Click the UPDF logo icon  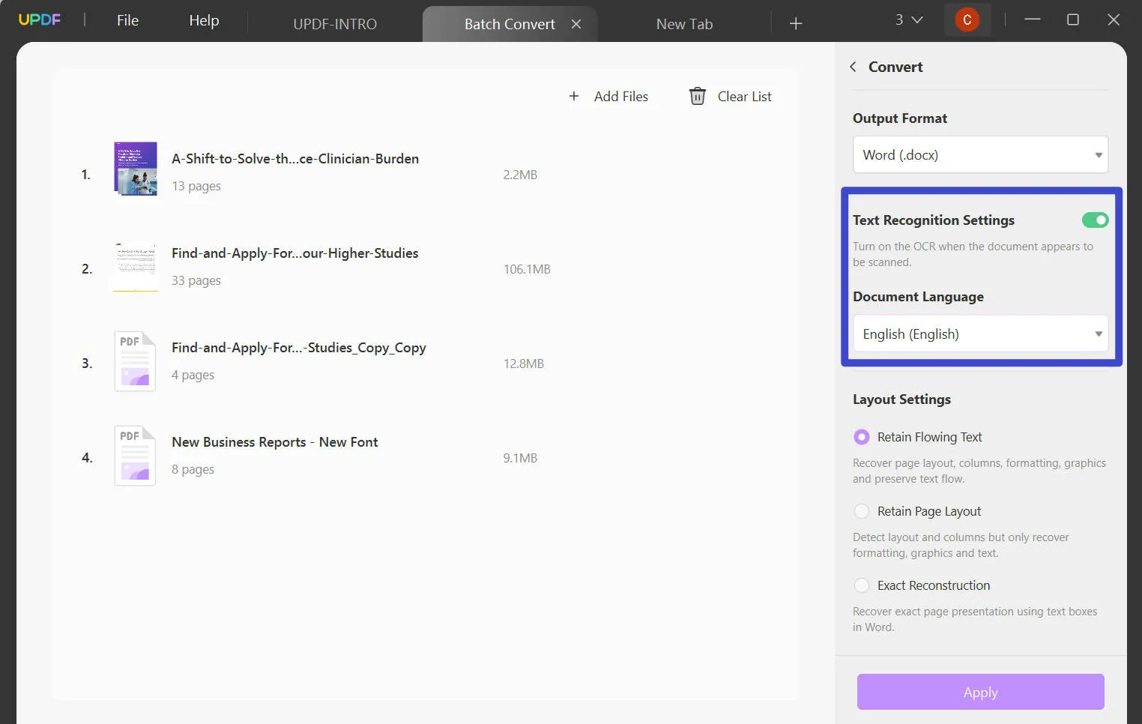click(40, 19)
